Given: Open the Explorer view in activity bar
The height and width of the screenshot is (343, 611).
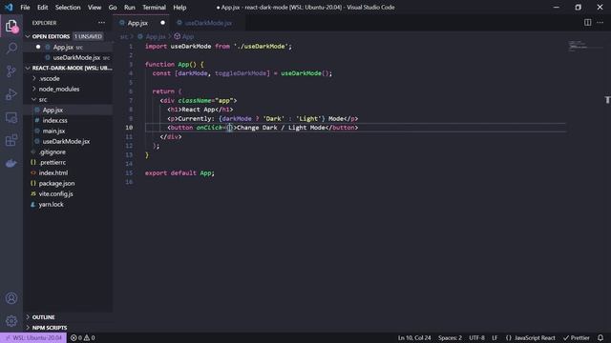Looking at the screenshot, I should [11, 27].
